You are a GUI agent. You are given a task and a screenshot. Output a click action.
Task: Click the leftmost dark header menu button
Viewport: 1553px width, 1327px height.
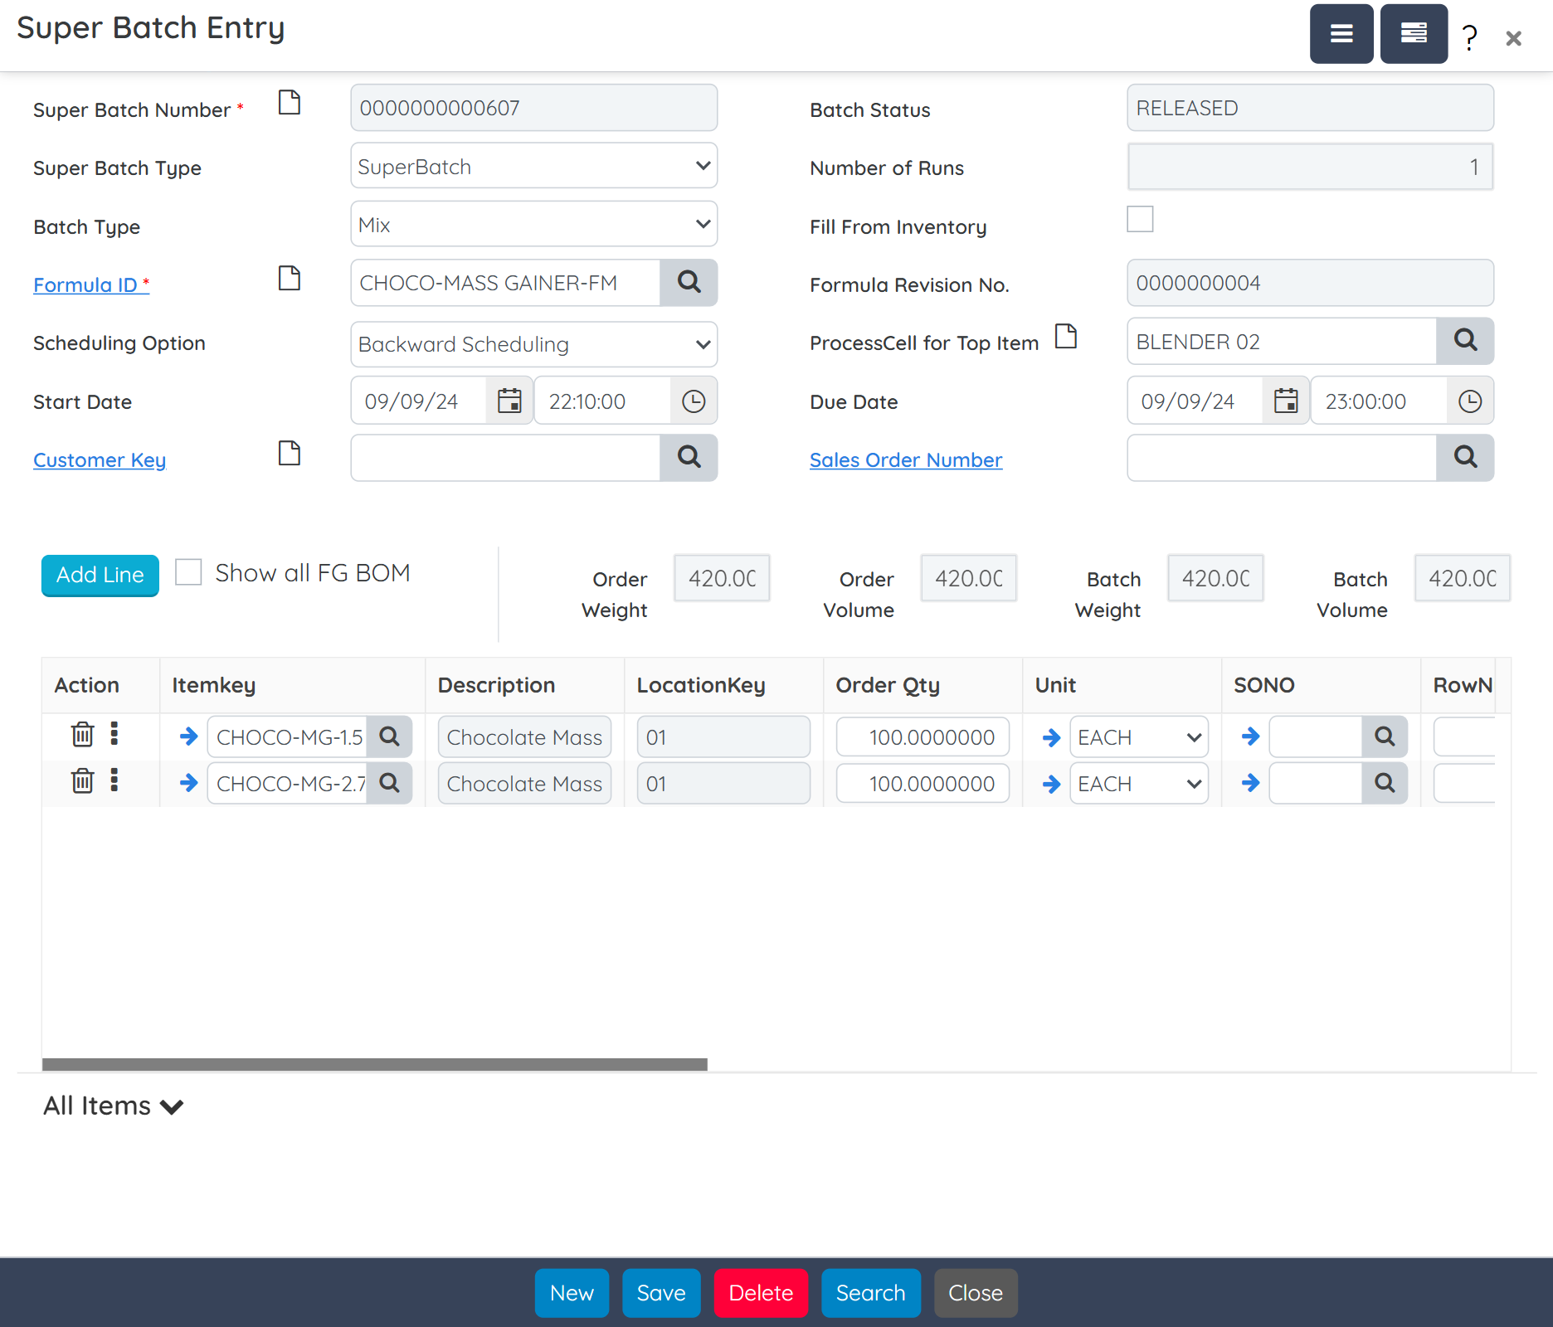point(1341,34)
